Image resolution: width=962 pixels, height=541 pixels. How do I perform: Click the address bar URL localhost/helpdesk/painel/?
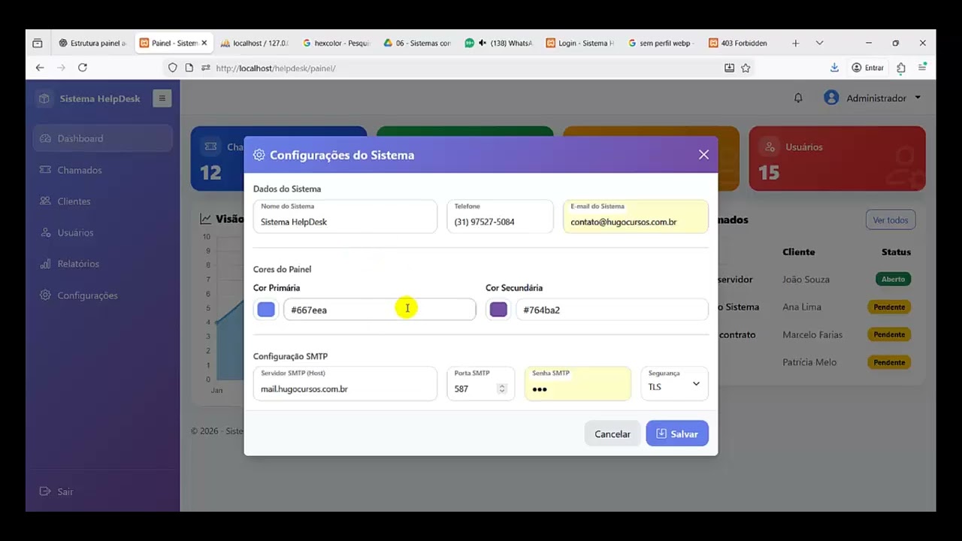275,68
